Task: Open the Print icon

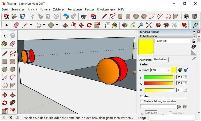Action: click(83, 17)
